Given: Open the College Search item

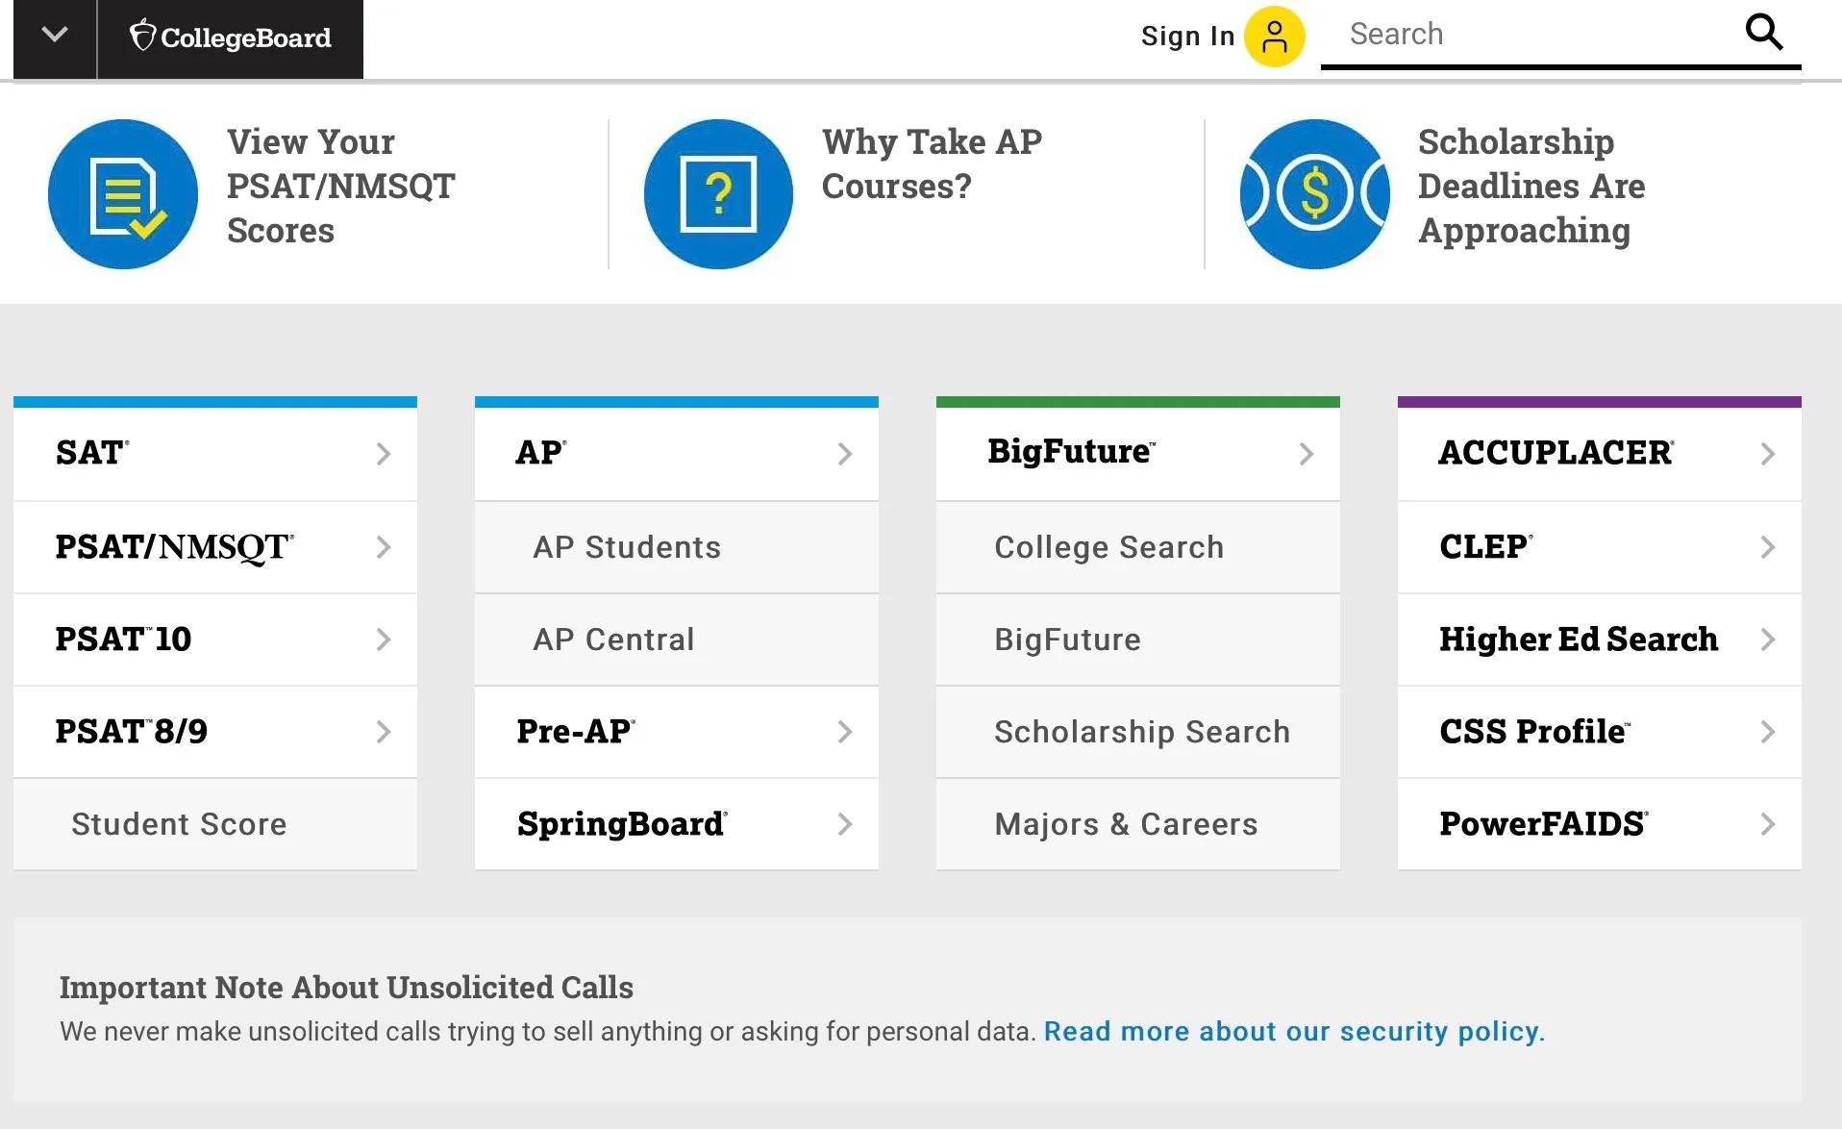Looking at the screenshot, I should point(1108,547).
